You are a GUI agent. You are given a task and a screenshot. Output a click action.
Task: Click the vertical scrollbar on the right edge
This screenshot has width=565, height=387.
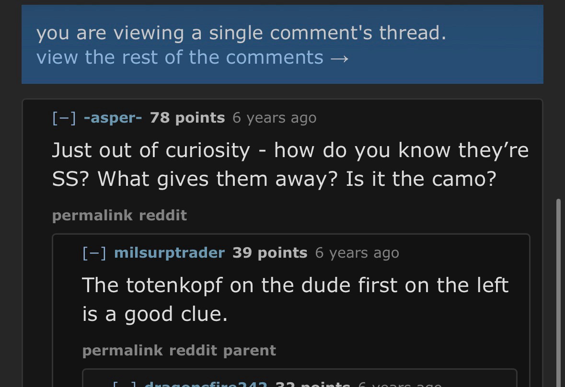pos(558,287)
